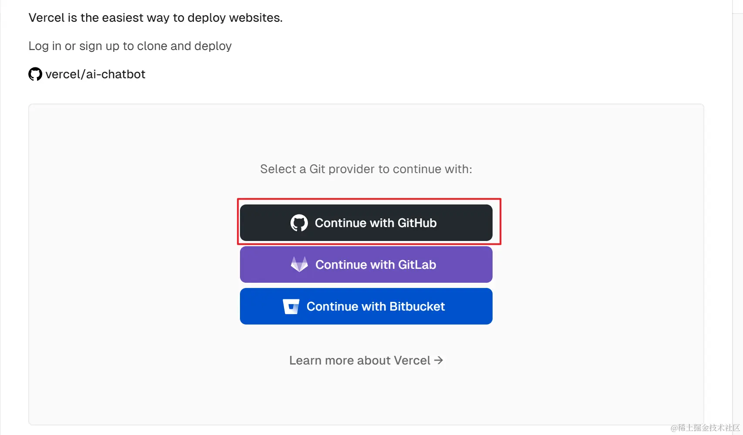This screenshot has width=743, height=435.
Task: Click the Bitbucket bucket logo icon
Action: (x=291, y=306)
